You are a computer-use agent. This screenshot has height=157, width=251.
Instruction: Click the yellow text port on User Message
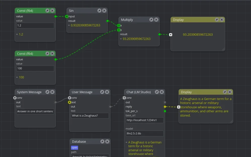coord(70,102)
